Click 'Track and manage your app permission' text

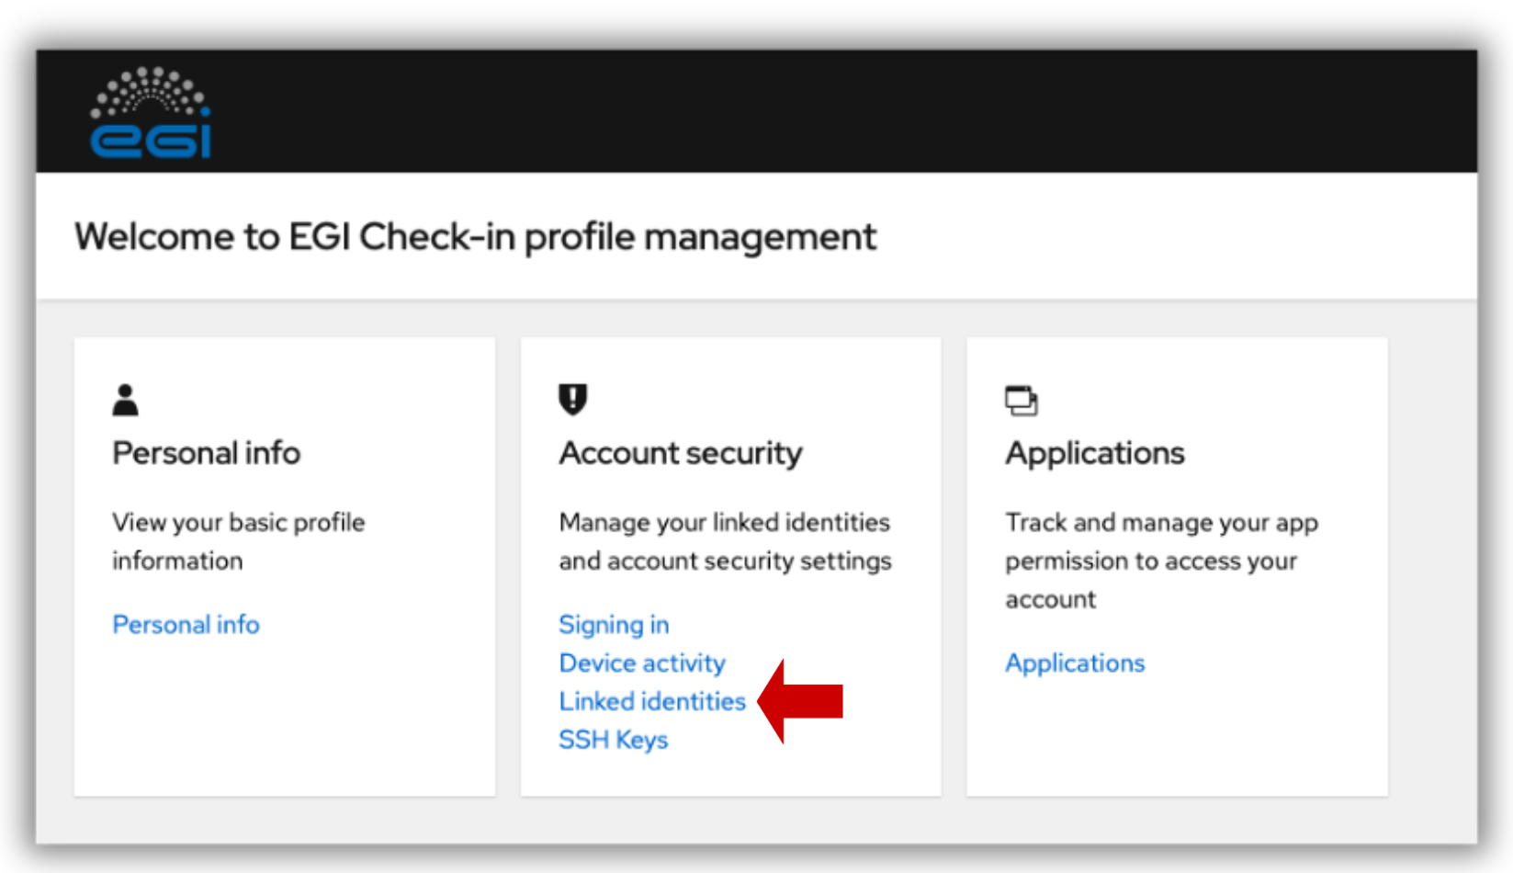click(x=1161, y=561)
